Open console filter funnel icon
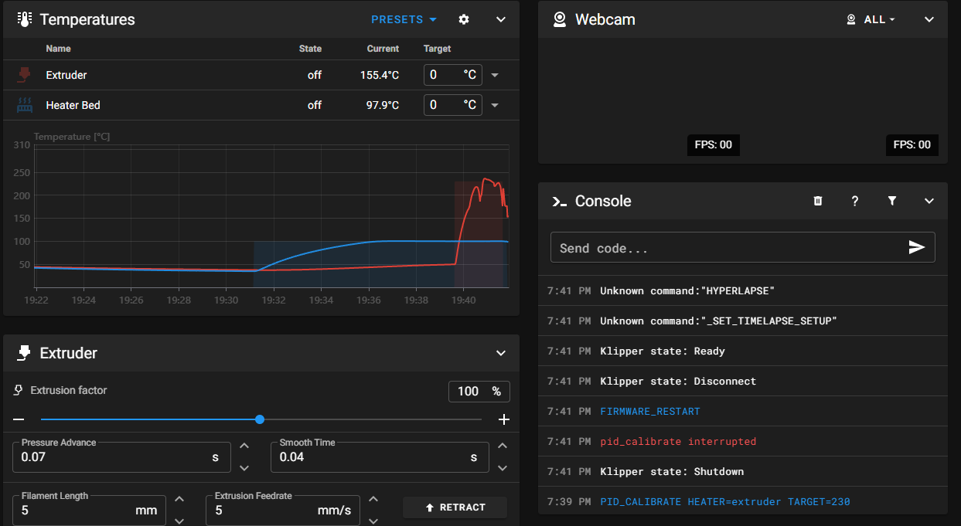Viewport: 961px width, 526px height. coord(892,201)
